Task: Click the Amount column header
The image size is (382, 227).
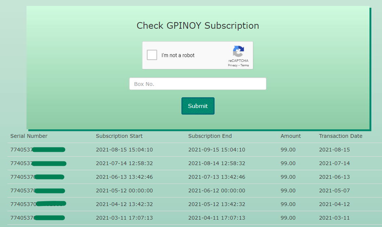Action: tap(291, 136)
